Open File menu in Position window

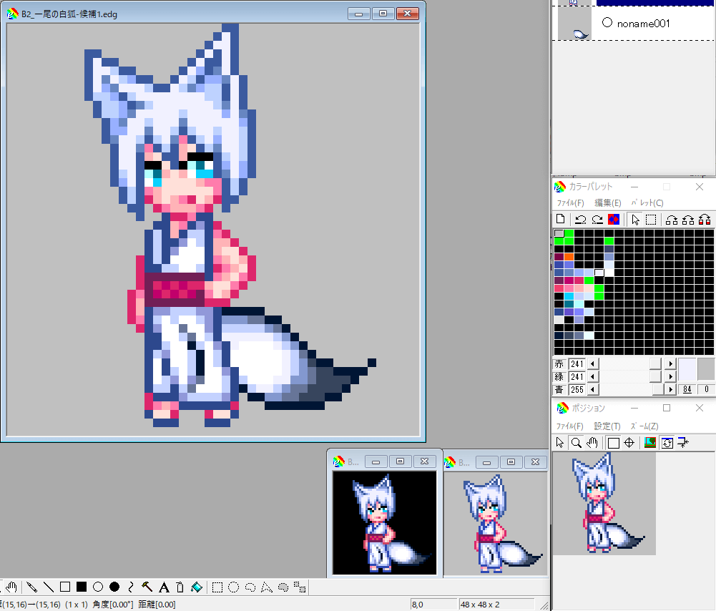[x=569, y=426]
